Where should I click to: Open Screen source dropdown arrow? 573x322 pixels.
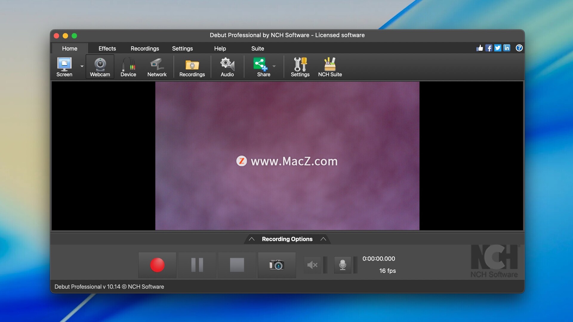point(82,66)
